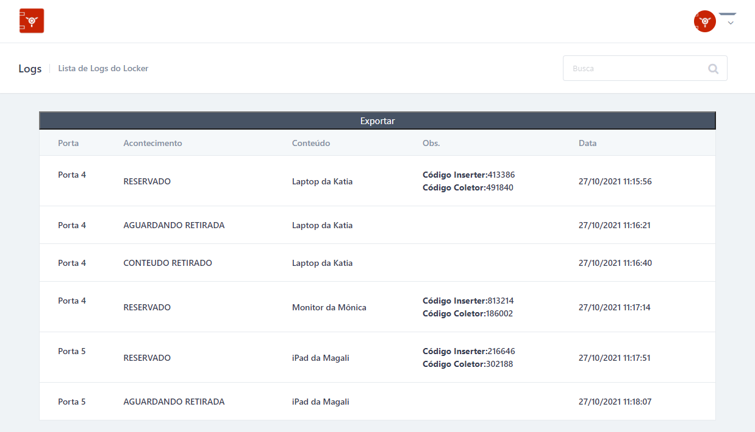Expand the user menu chevron
The image size is (755, 432).
pos(730,23)
